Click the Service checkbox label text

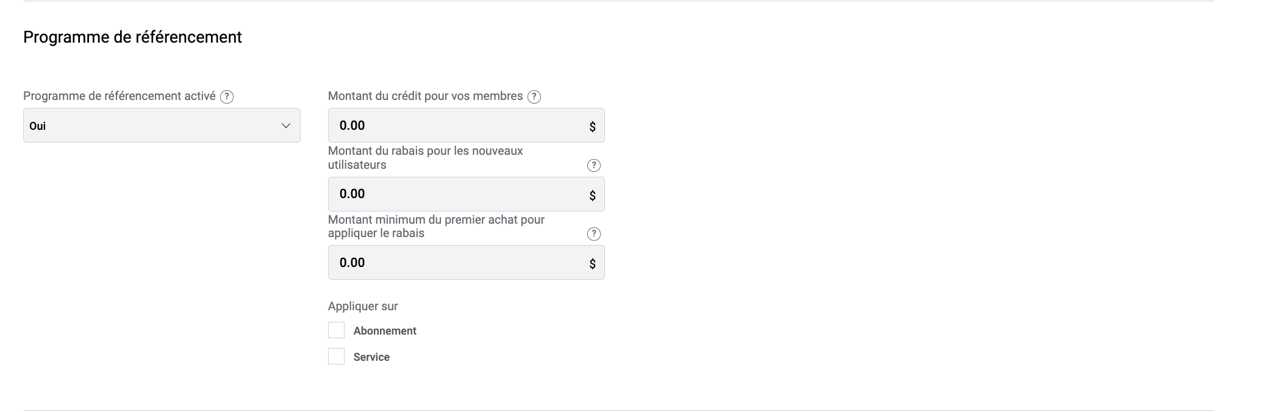(x=371, y=357)
